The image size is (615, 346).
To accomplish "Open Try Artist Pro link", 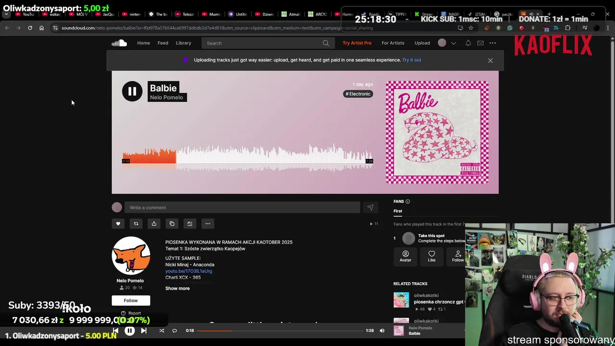I will 357,43.
